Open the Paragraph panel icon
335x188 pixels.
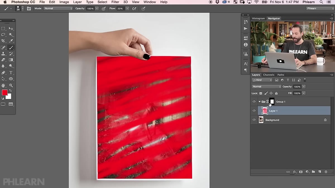[246, 70]
